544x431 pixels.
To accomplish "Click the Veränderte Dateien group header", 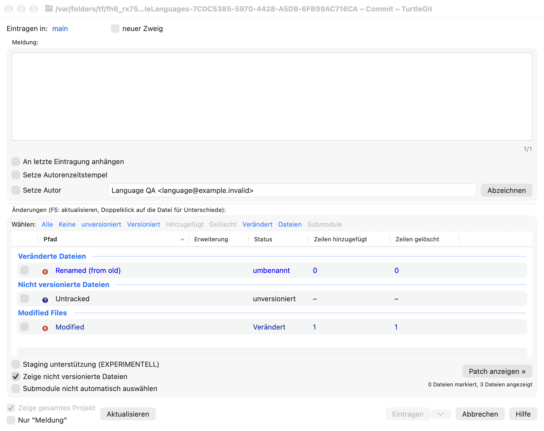I will click(x=52, y=256).
